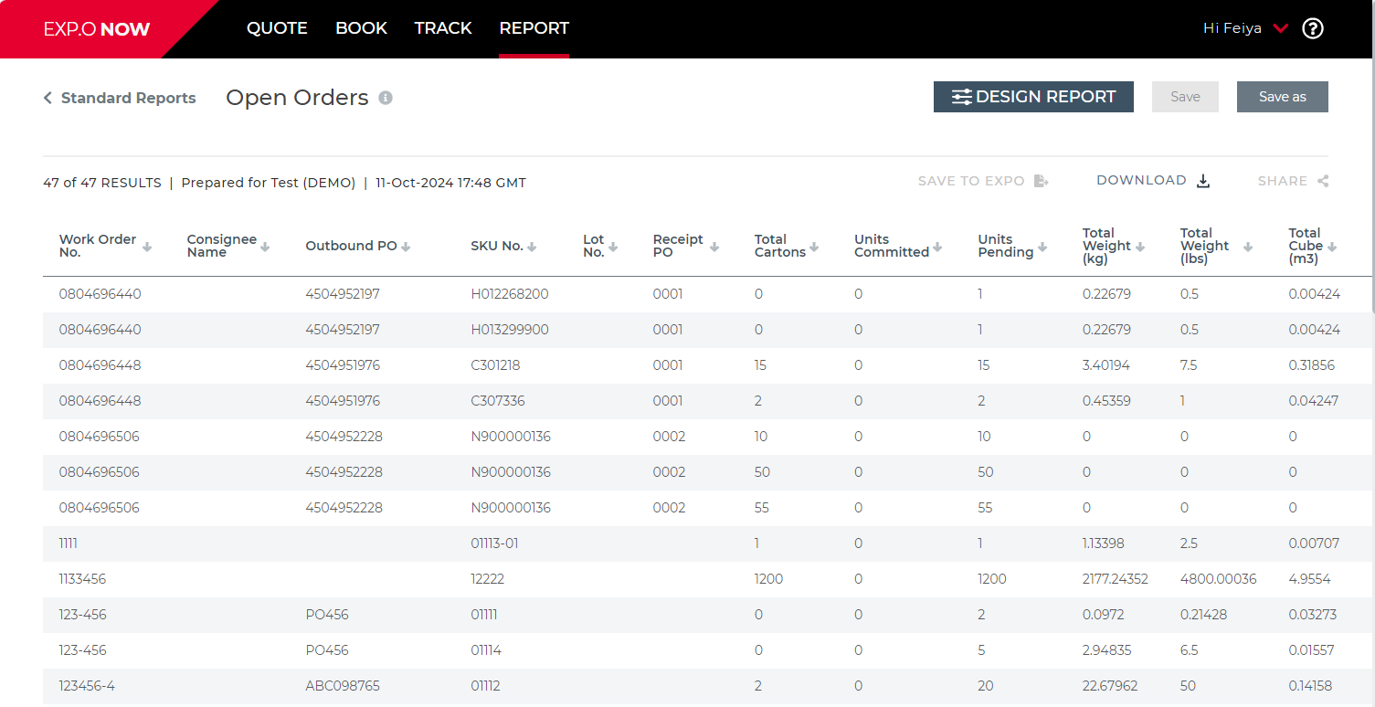
Task: Click cube value 0.31856
Action: [1312, 365]
